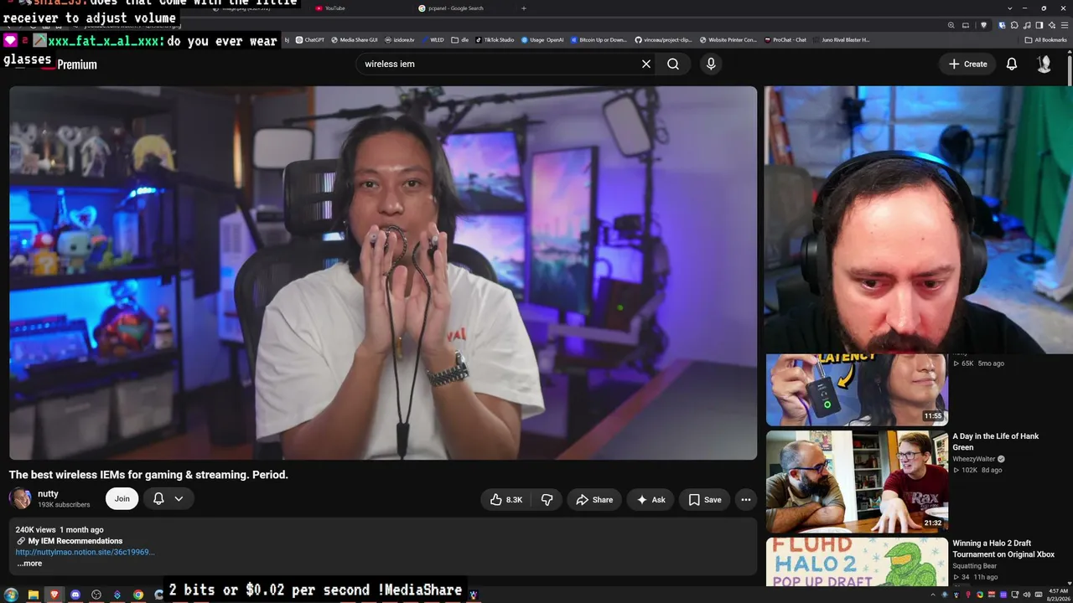Open the Brave Shields icon in the toolbar
The height and width of the screenshot is (603, 1073).
[x=984, y=25]
